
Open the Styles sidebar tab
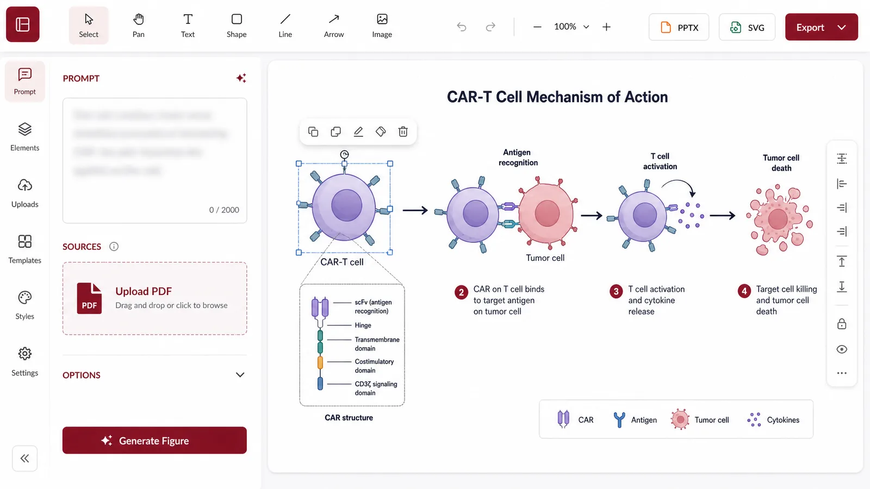25,305
